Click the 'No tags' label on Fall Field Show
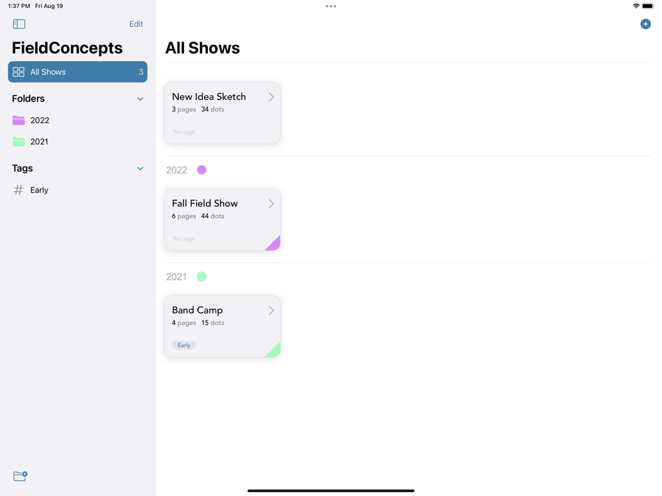 (x=183, y=239)
